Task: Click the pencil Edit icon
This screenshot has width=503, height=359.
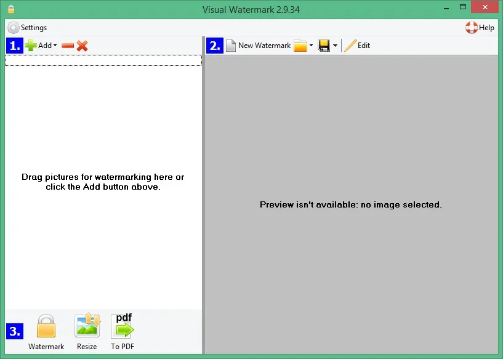Action: (x=350, y=46)
